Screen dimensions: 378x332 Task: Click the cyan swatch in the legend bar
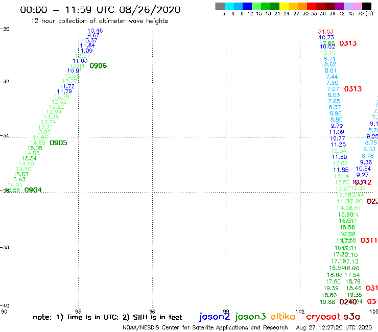click(229, 6)
